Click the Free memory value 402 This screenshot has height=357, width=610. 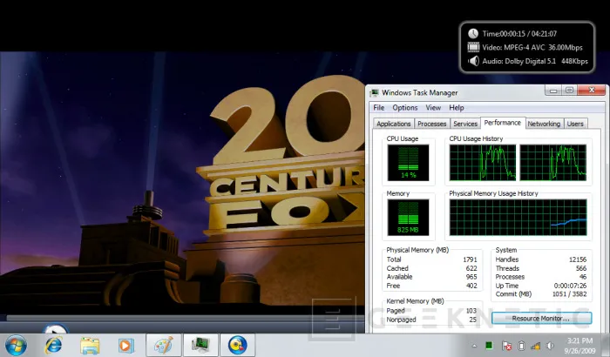(471, 286)
